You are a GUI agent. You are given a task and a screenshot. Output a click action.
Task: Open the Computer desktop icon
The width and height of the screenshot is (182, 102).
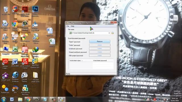6,51
